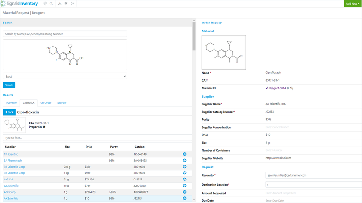Show Properties info icon
The image size is (362, 203).
(44, 127)
